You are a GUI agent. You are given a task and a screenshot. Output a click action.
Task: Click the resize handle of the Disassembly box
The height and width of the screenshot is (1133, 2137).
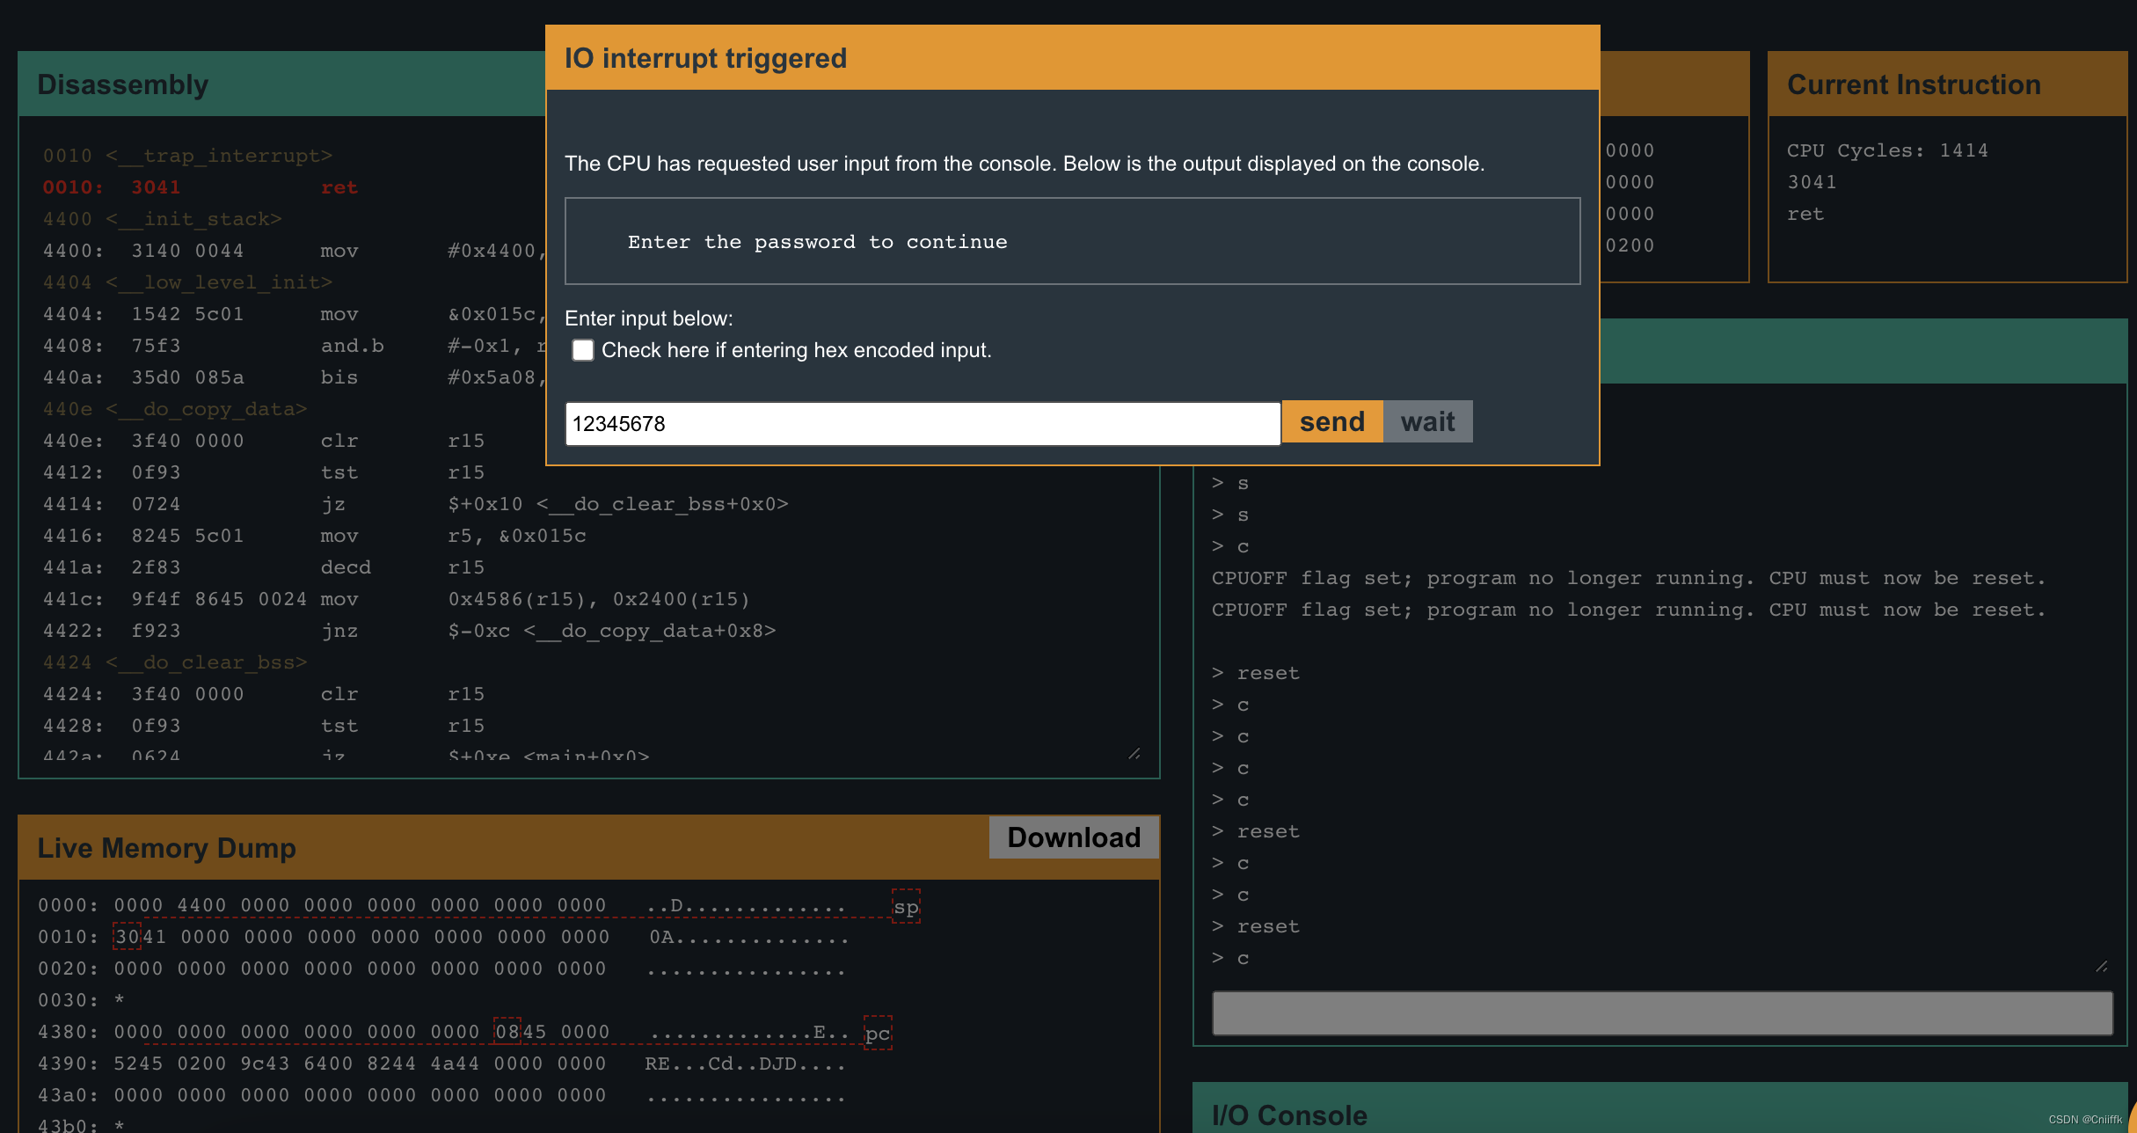click(1134, 753)
